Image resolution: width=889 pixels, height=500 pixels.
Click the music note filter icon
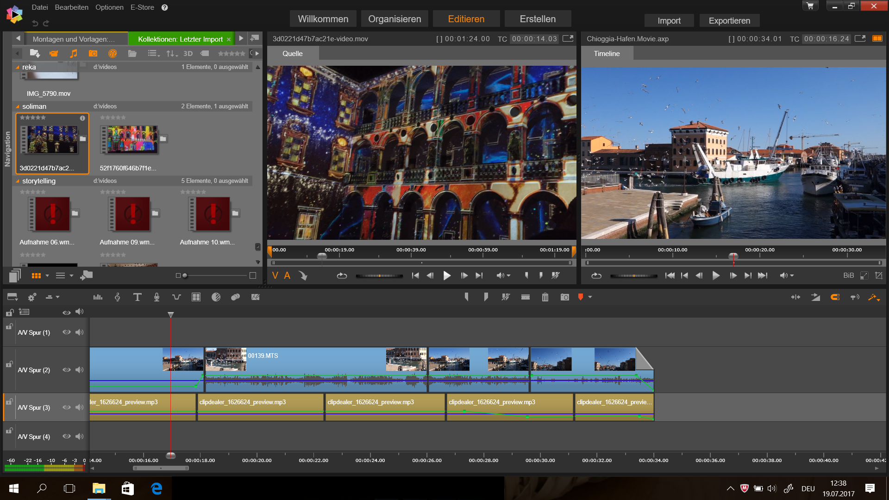pyautogui.click(x=73, y=54)
